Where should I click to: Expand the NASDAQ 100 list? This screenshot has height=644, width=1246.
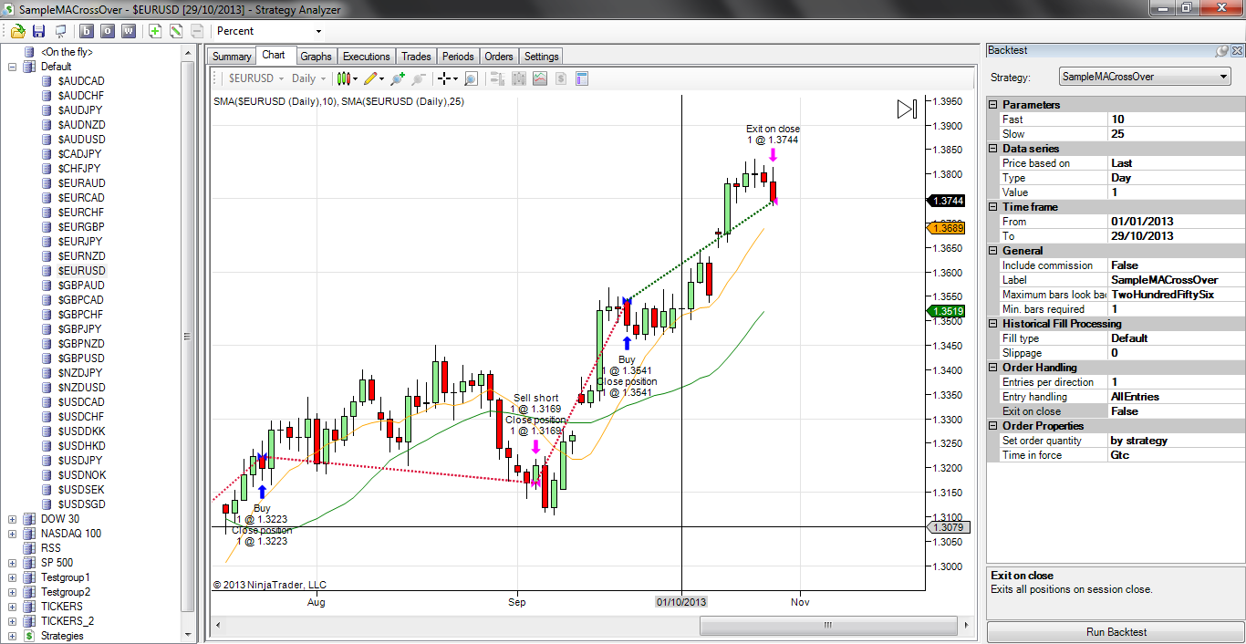(x=12, y=534)
